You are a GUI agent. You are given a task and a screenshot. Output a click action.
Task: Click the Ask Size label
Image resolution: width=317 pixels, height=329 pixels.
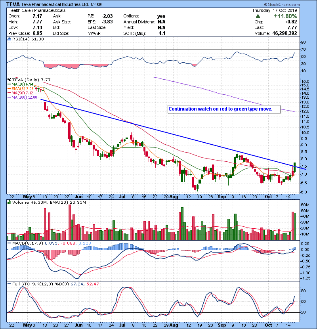point(62,22)
